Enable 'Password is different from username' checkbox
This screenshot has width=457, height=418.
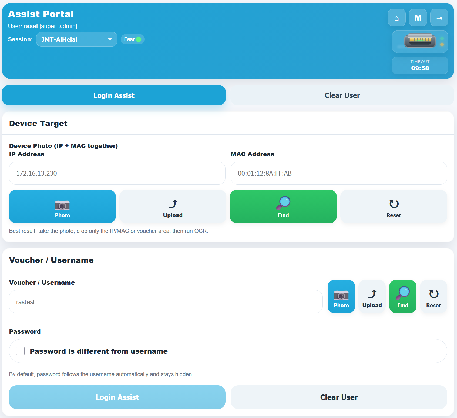21,351
